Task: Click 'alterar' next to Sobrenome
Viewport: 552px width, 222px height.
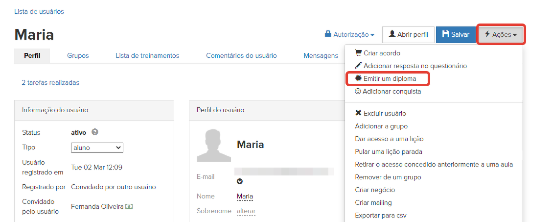Action: click(246, 211)
